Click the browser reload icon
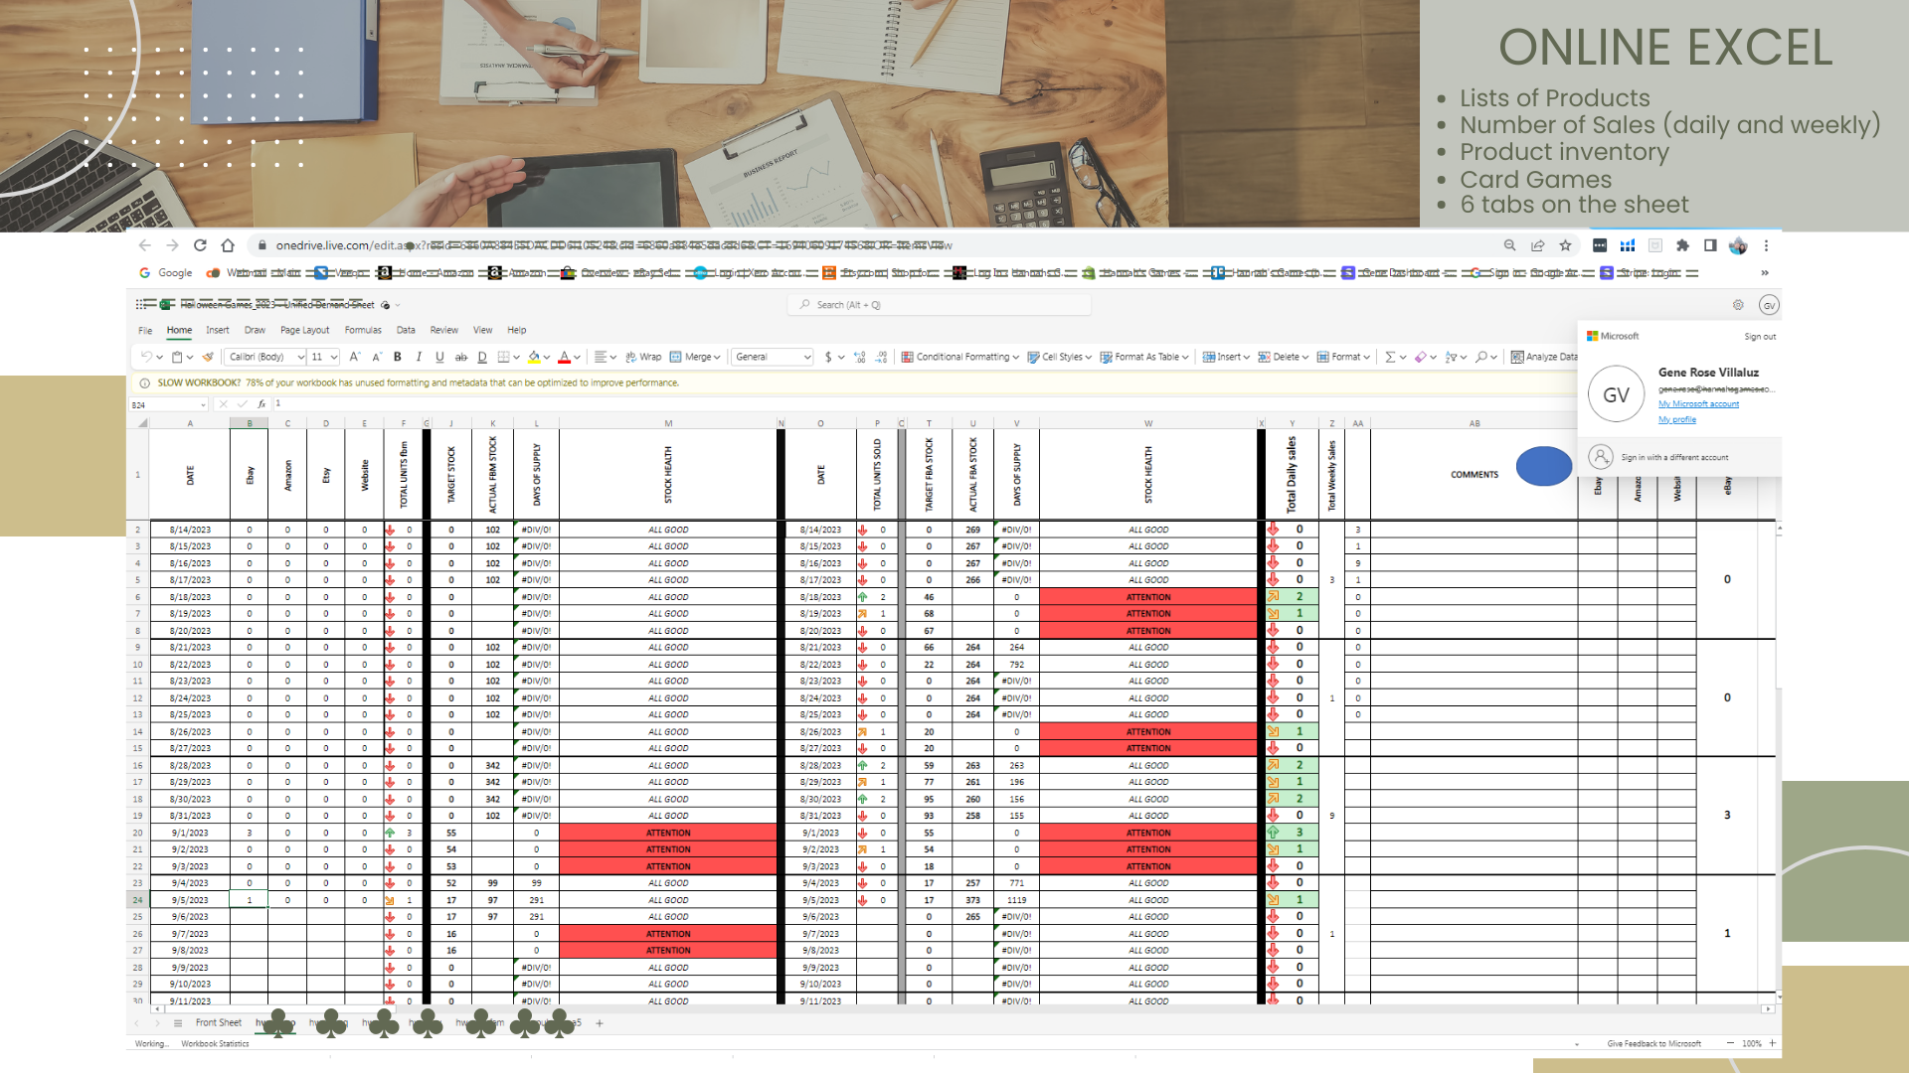Viewport: 1909px width, 1073px height. tap(200, 245)
